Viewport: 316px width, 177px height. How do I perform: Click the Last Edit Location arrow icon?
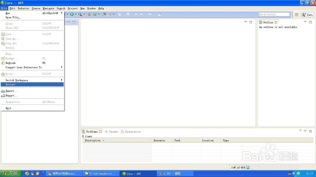pyautogui.click(x=136, y=14)
